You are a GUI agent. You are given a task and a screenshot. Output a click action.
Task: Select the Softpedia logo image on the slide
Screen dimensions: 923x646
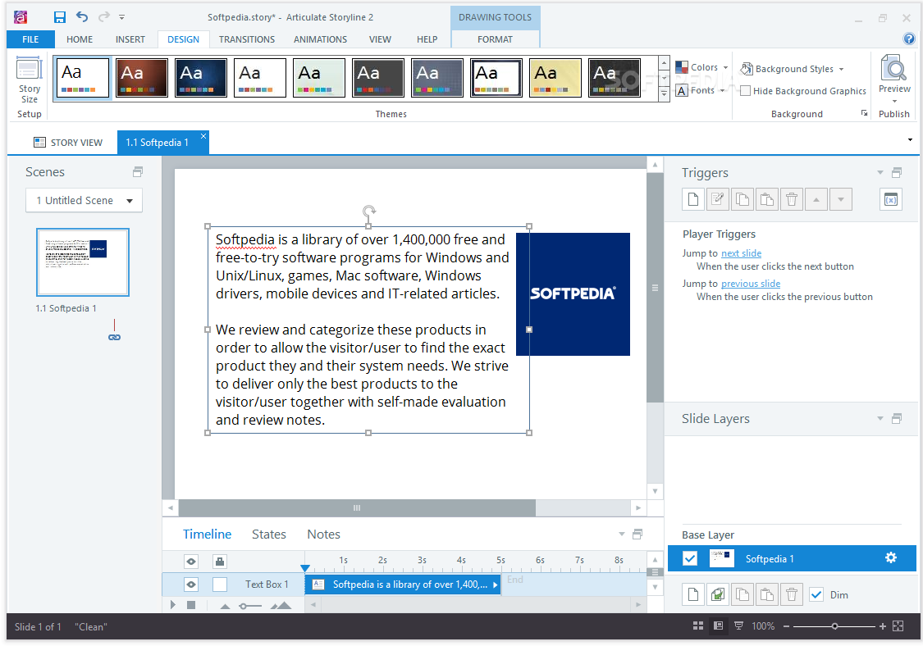(573, 294)
